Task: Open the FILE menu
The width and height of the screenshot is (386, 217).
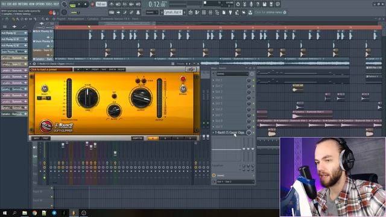Action: 4,4
